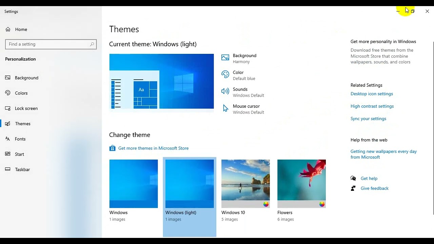Click the Personalization section title

click(20, 59)
